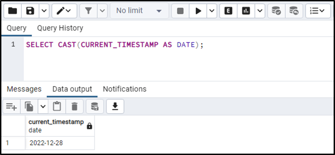This screenshot has height=155, width=335.
Task: Open the macros list dropdown
Action: pyautogui.click(x=318, y=11)
